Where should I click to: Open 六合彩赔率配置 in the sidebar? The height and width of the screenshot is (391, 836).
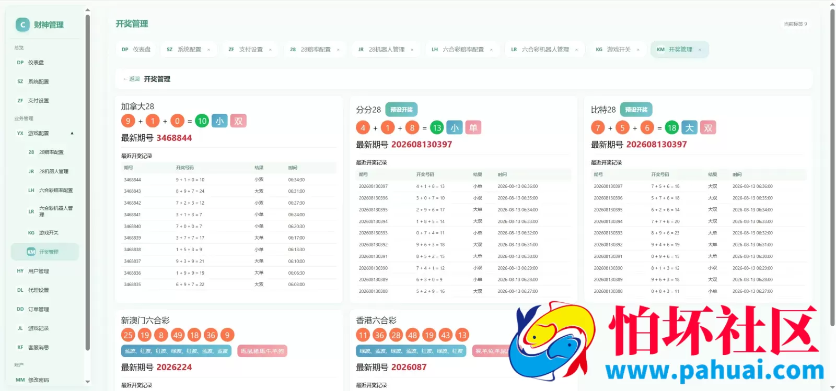(x=50, y=191)
